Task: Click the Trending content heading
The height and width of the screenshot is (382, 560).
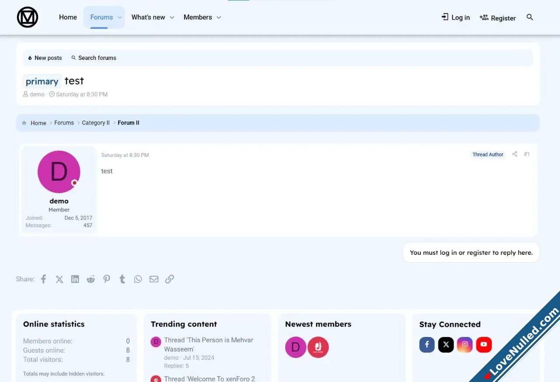Action: pos(184,324)
